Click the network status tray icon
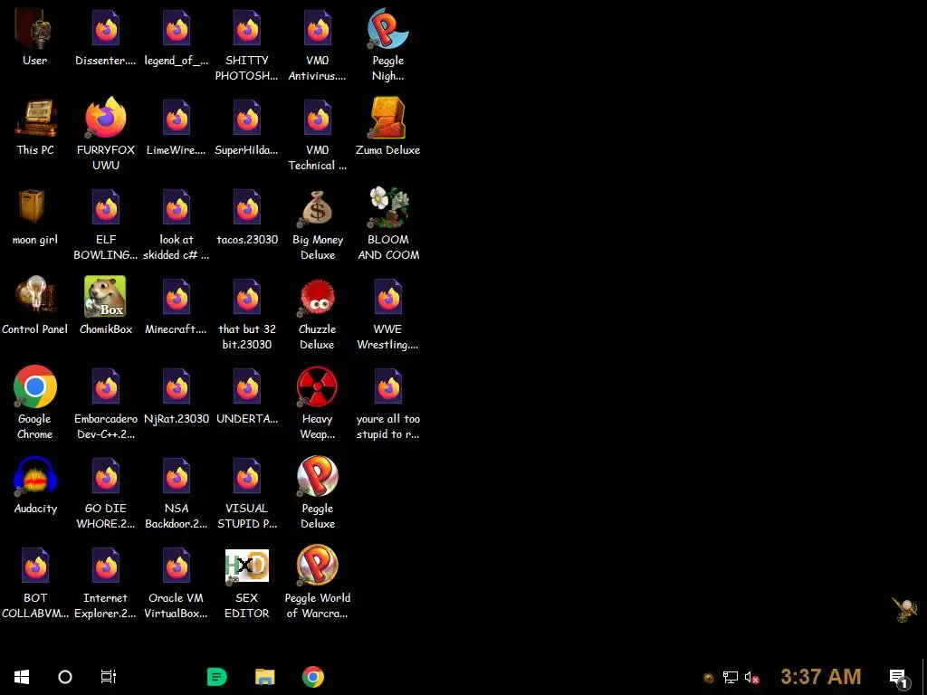 pyautogui.click(x=731, y=677)
